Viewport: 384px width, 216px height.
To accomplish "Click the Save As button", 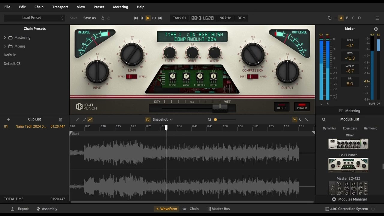I will 89,18.
